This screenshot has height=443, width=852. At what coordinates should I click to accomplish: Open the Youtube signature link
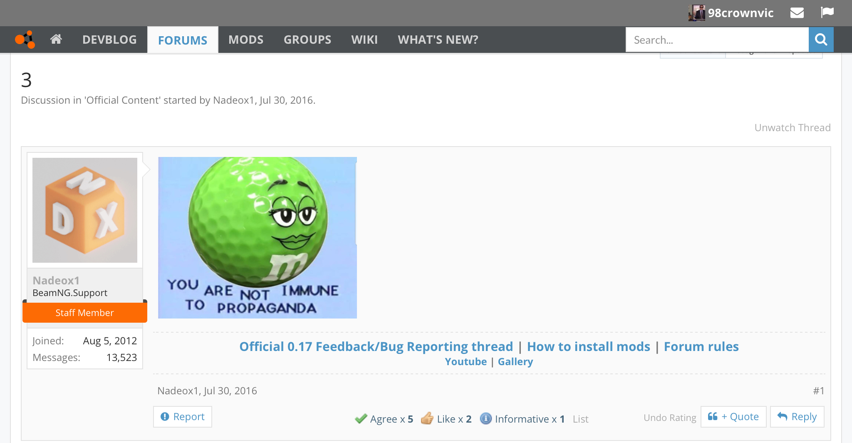click(x=466, y=361)
